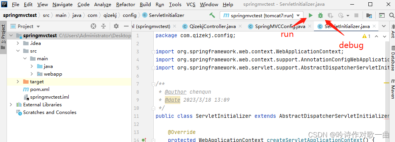Viewport: 395px width, 142px height.
Task: Switch to QizekjController.java tab
Action: coord(213,26)
